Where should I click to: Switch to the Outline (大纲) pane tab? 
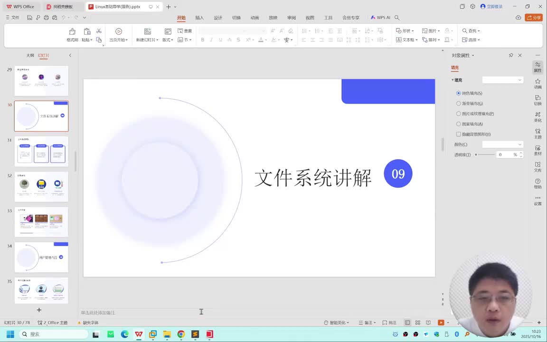tap(30, 55)
